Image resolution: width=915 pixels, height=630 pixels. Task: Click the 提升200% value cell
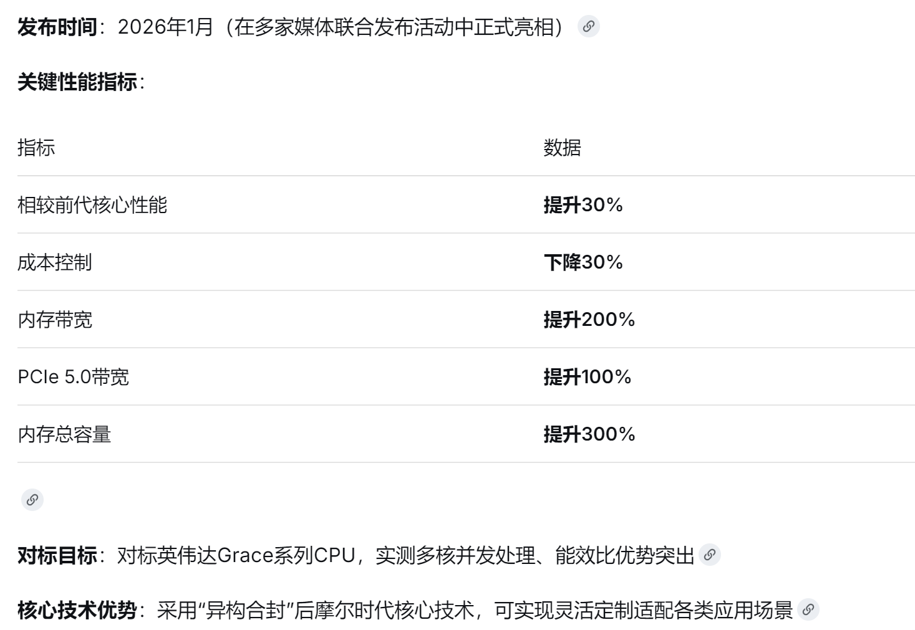point(589,320)
